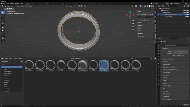Viewport: 190px width, 107px height.
Task: Adjust Viewport samples field
Action: [180, 53]
